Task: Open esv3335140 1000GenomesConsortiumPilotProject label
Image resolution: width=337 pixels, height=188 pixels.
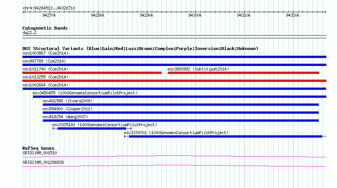Action: [x=105, y=125]
